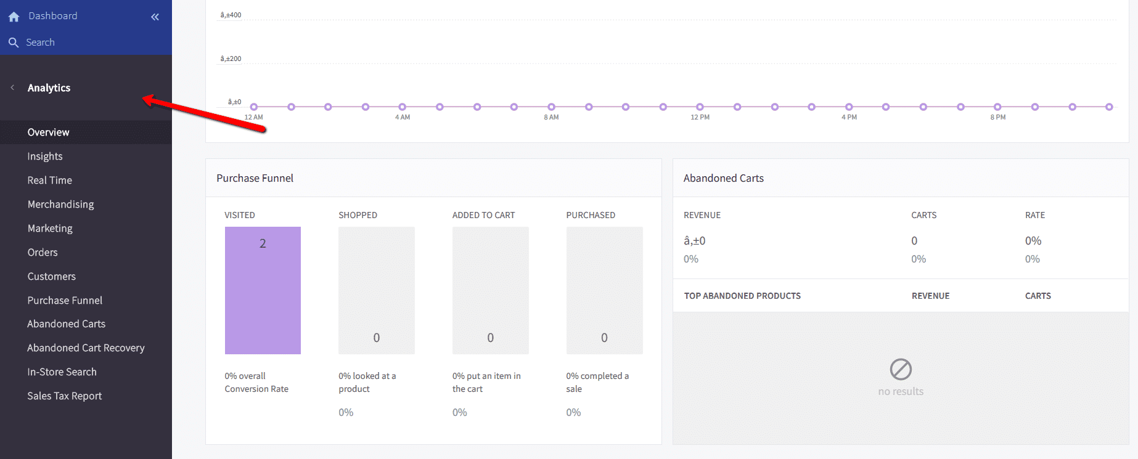Image resolution: width=1138 pixels, height=459 pixels.
Task: Open Sales Tax Report
Action: [64, 396]
